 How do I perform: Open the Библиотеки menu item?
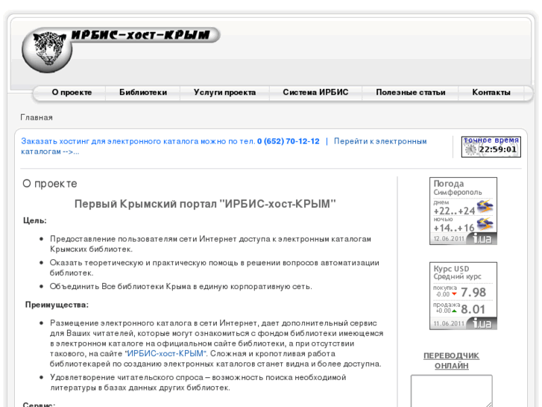142,92
